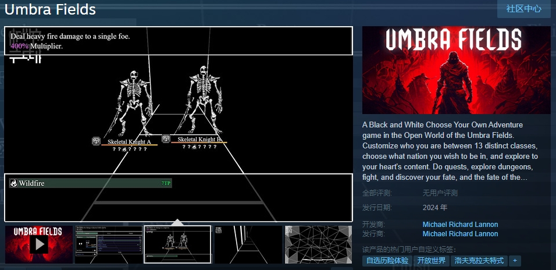This screenshot has height=270, width=556.
Task: Click the Umbra Fields header capsule image
Action: tap(457, 70)
